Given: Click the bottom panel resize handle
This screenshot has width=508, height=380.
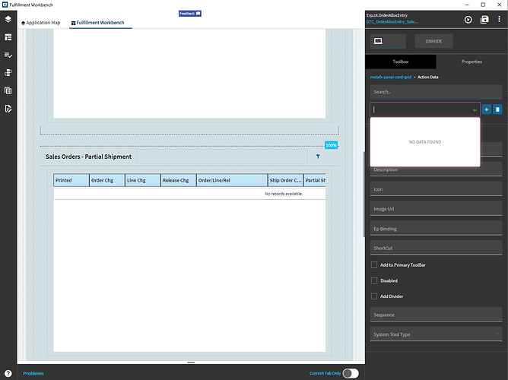Looking at the screenshot, I should (191, 363).
